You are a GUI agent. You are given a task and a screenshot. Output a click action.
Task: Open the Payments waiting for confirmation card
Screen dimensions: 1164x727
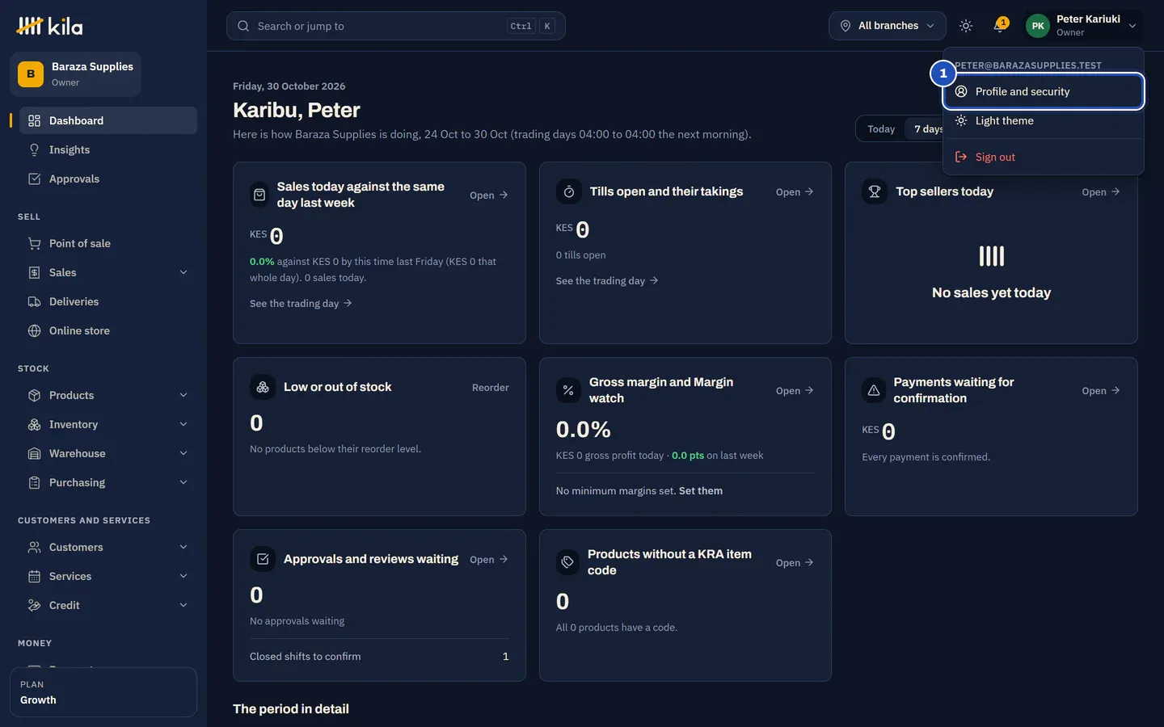click(x=1101, y=390)
